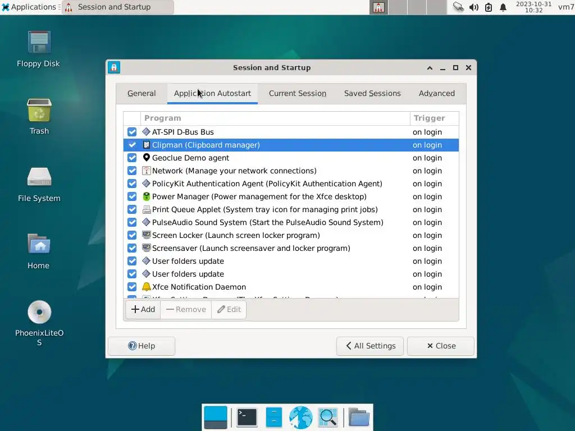Click the Screen Locker monitor icon
The width and height of the screenshot is (575, 431).
(147, 235)
